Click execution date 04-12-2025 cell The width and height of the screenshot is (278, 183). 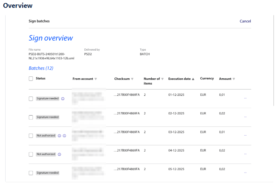[176, 151]
